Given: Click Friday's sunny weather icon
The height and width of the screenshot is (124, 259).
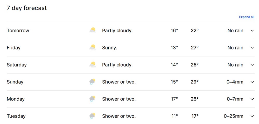Looking at the screenshot, I should coord(93,48).
